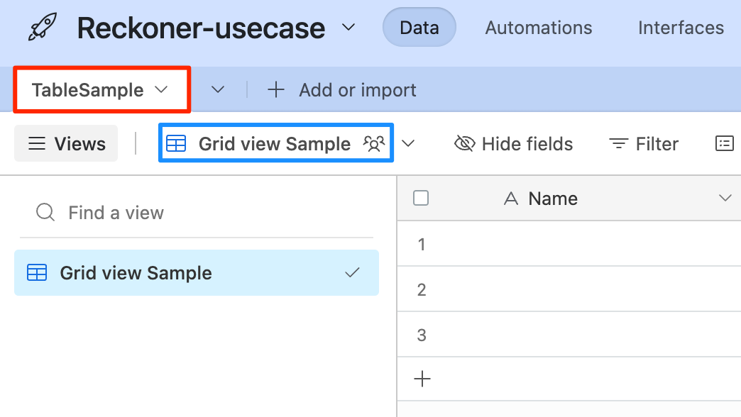Click the plus icon to add a table
This screenshot has height=417, width=741.
(275, 90)
